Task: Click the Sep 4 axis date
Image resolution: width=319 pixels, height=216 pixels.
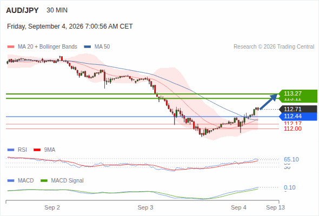Action: click(238, 207)
